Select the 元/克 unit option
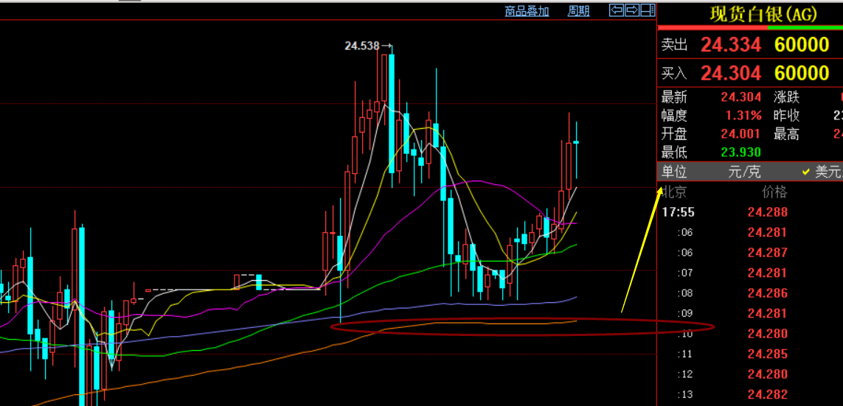This screenshot has height=406, width=843. coord(744,172)
